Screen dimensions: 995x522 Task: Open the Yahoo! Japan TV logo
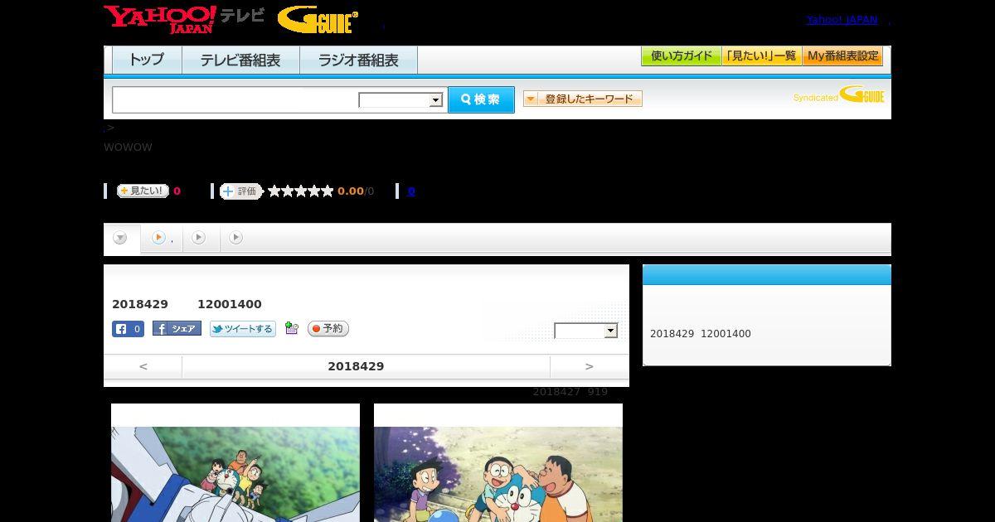[183, 19]
